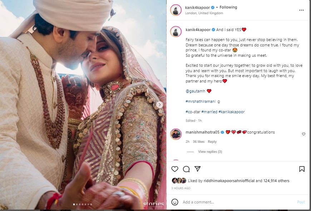This screenshot has width=311, height=211.
Task: Like manishmalhotra05's comment with small heart
Action: click(303, 134)
